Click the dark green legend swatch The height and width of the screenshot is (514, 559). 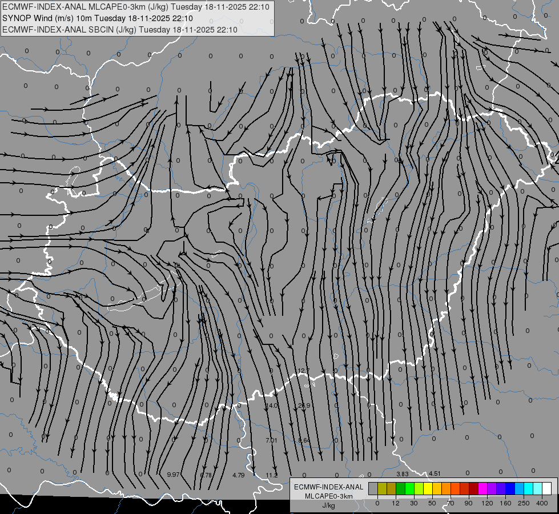click(x=400, y=488)
